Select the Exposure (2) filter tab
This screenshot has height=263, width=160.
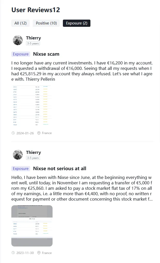[77, 23]
